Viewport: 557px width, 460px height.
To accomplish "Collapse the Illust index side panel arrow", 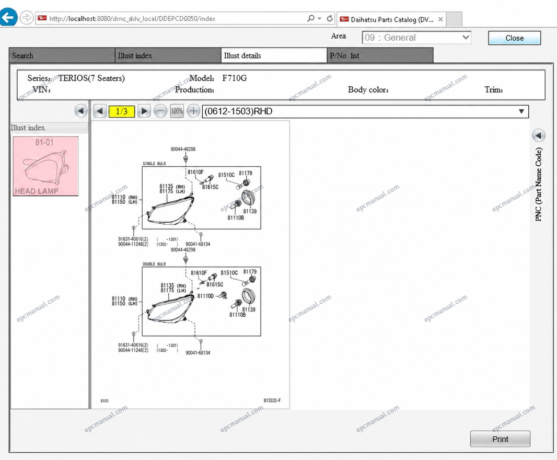I will [81, 111].
